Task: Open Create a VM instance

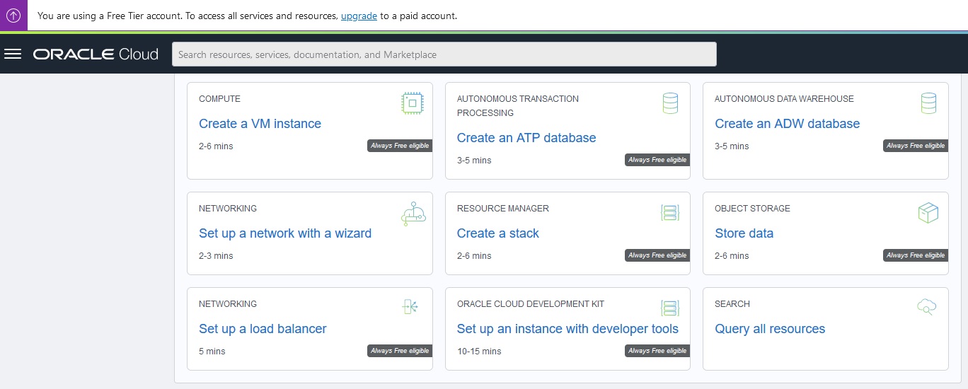Action: point(260,124)
